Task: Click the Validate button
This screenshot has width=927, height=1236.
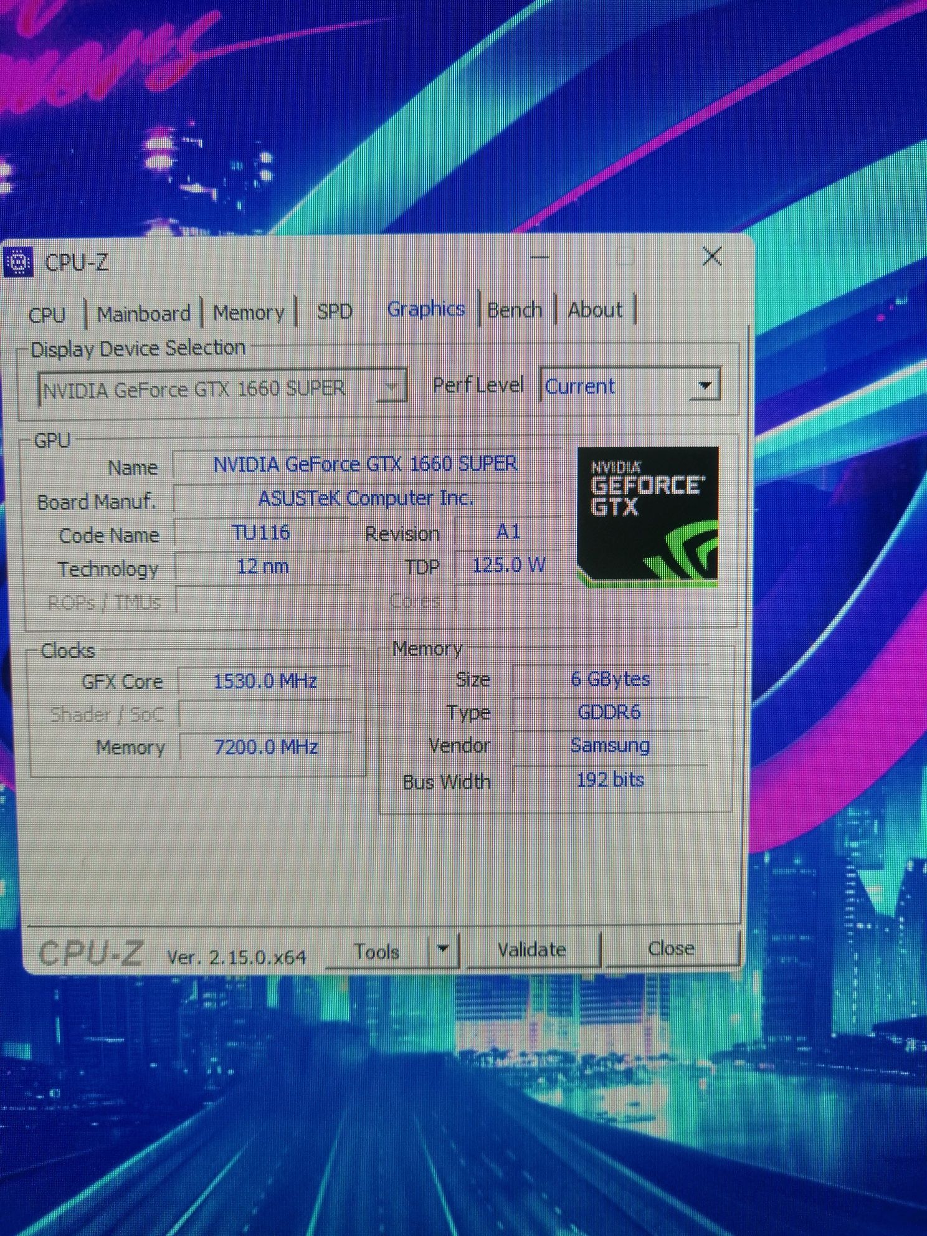Action: [531, 949]
